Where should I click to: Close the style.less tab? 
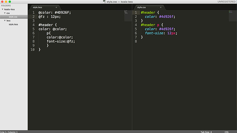pyautogui.click(x=57, y=7)
